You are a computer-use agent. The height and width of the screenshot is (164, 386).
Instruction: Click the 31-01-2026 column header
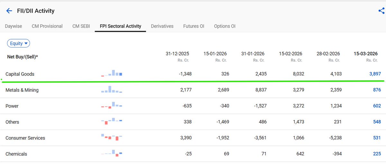[253, 54]
